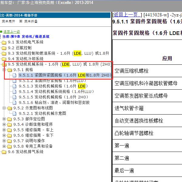Select 9.5.5 维修指南 - 车上 label
Screen dimensions: 182x182
tap(33, 130)
